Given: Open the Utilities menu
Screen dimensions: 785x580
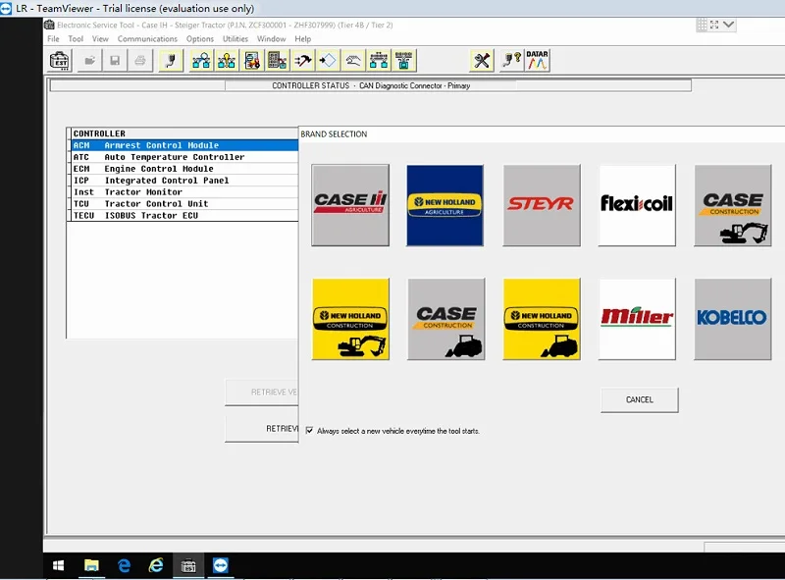Looking at the screenshot, I should 235,38.
